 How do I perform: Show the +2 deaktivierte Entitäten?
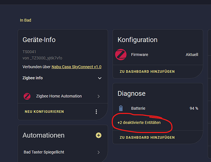click(139, 123)
